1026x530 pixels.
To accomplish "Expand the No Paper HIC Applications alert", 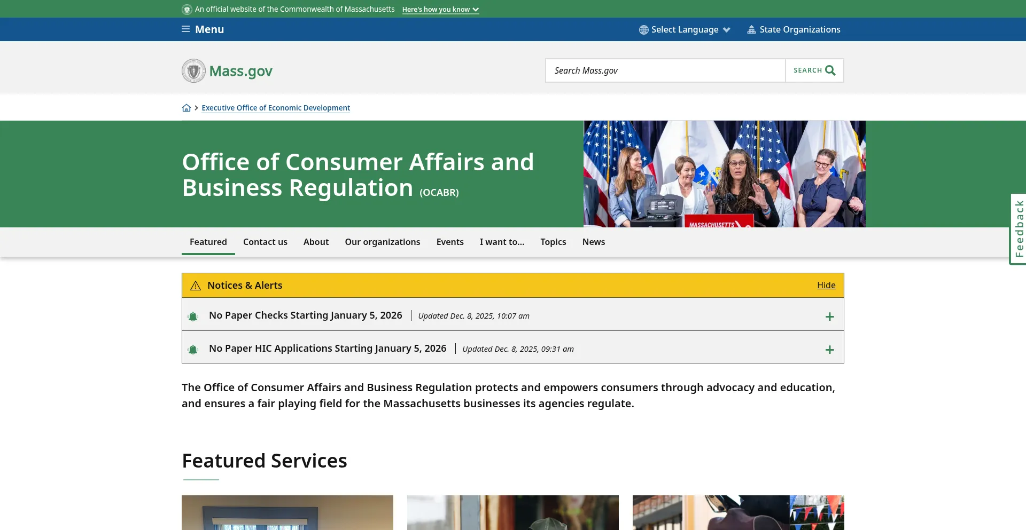I will point(829,350).
